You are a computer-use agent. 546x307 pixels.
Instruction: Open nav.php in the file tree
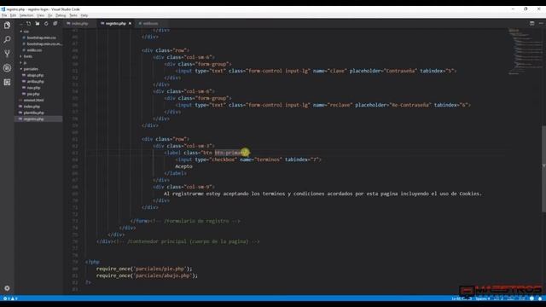click(33, 88)
